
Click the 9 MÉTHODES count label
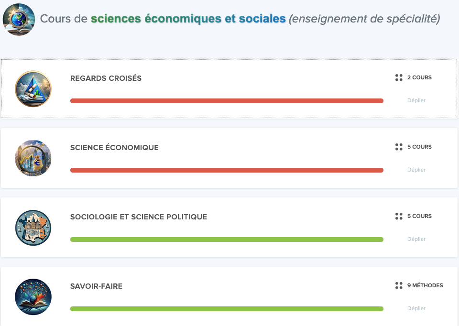(x=425, y=285)
